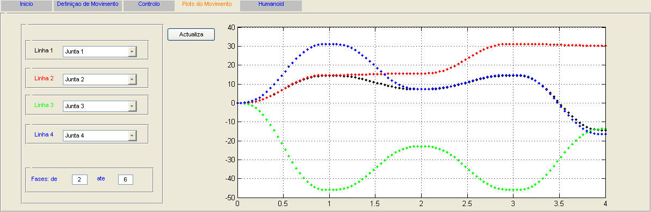Image resolution: width=651 pixels, height=212 pixels.
Task: Click the red Linha 2 label
Action: [44, 78]
